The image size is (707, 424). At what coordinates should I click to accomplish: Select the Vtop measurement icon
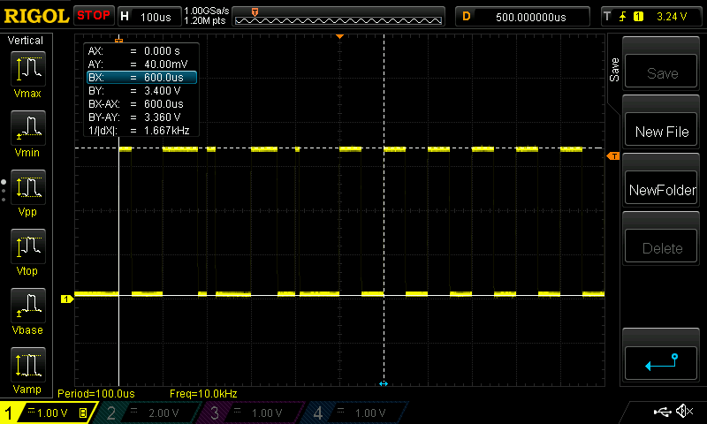coord(28,246)
